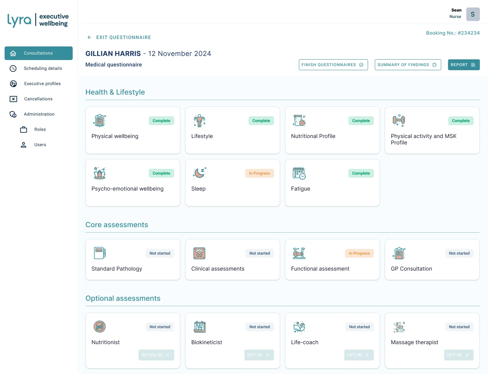
Task: Click Complete badge on Psycho-emotional wellbeing card
Action: [x=161, y=173]
